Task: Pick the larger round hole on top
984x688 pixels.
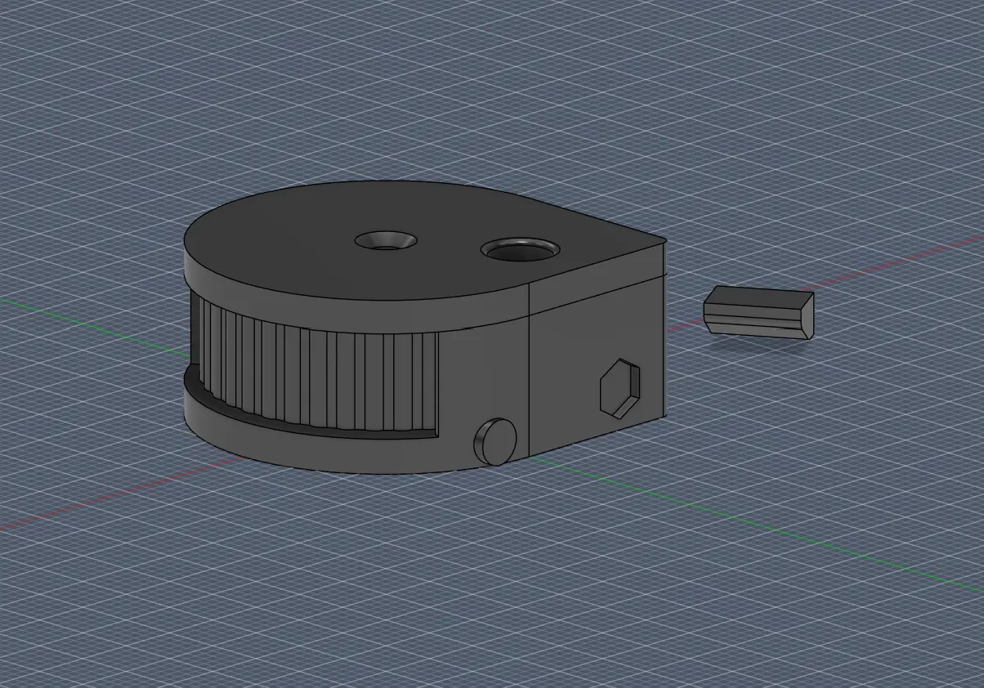Action: (520, 249)
